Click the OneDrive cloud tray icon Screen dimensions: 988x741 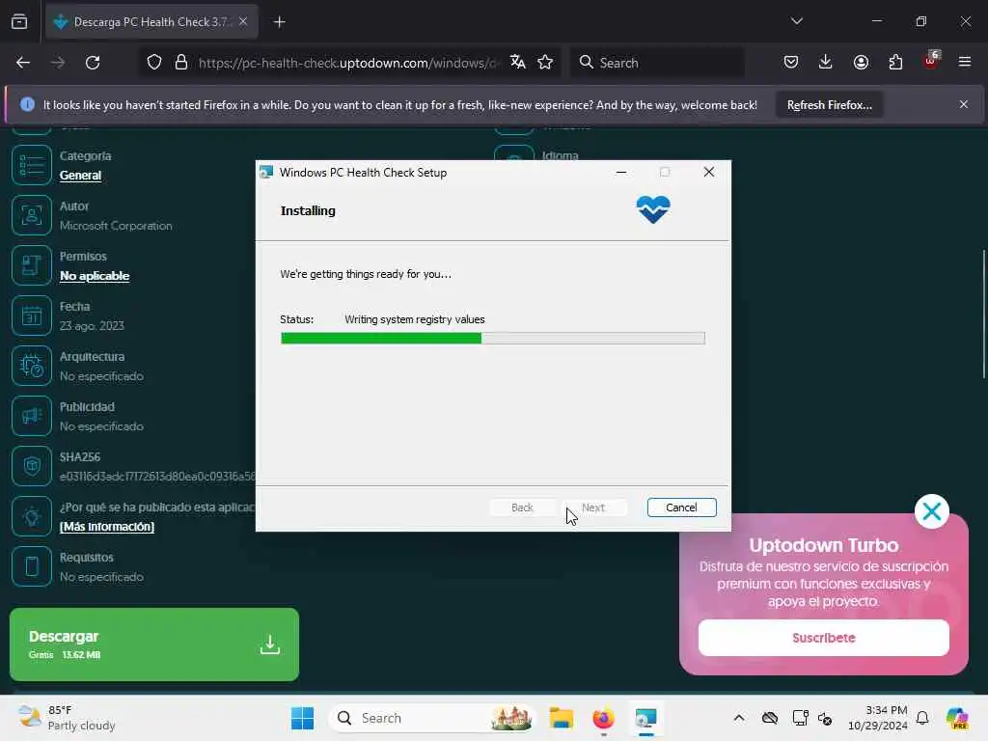pyautogui.click(x=769, y=718)
